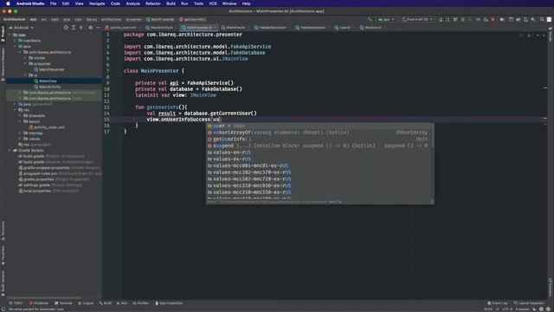Open the Logcat tool window
Viewport: 554px width, 312px height.
click(x=86, y=303)
